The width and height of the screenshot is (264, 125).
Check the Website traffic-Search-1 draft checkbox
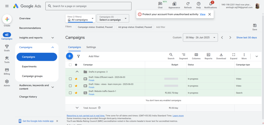70,93
